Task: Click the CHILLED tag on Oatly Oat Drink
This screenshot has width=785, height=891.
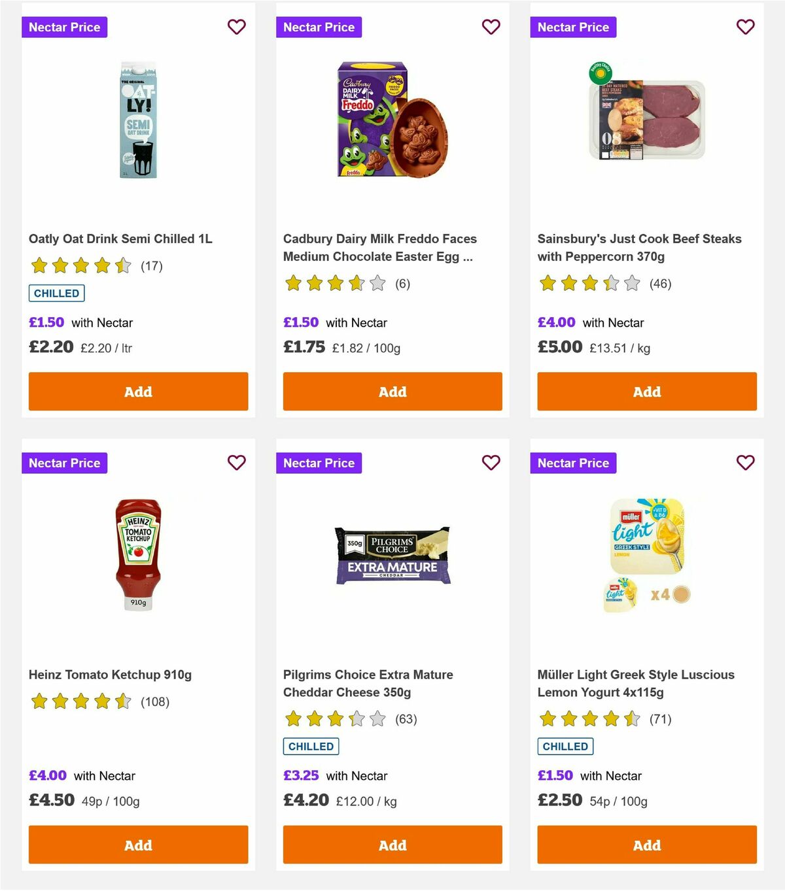Action: [56, 293]
